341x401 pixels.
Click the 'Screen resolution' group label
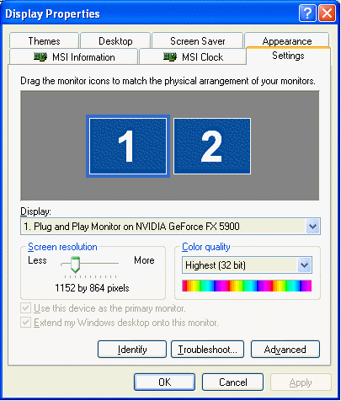[x=62, y=247]
